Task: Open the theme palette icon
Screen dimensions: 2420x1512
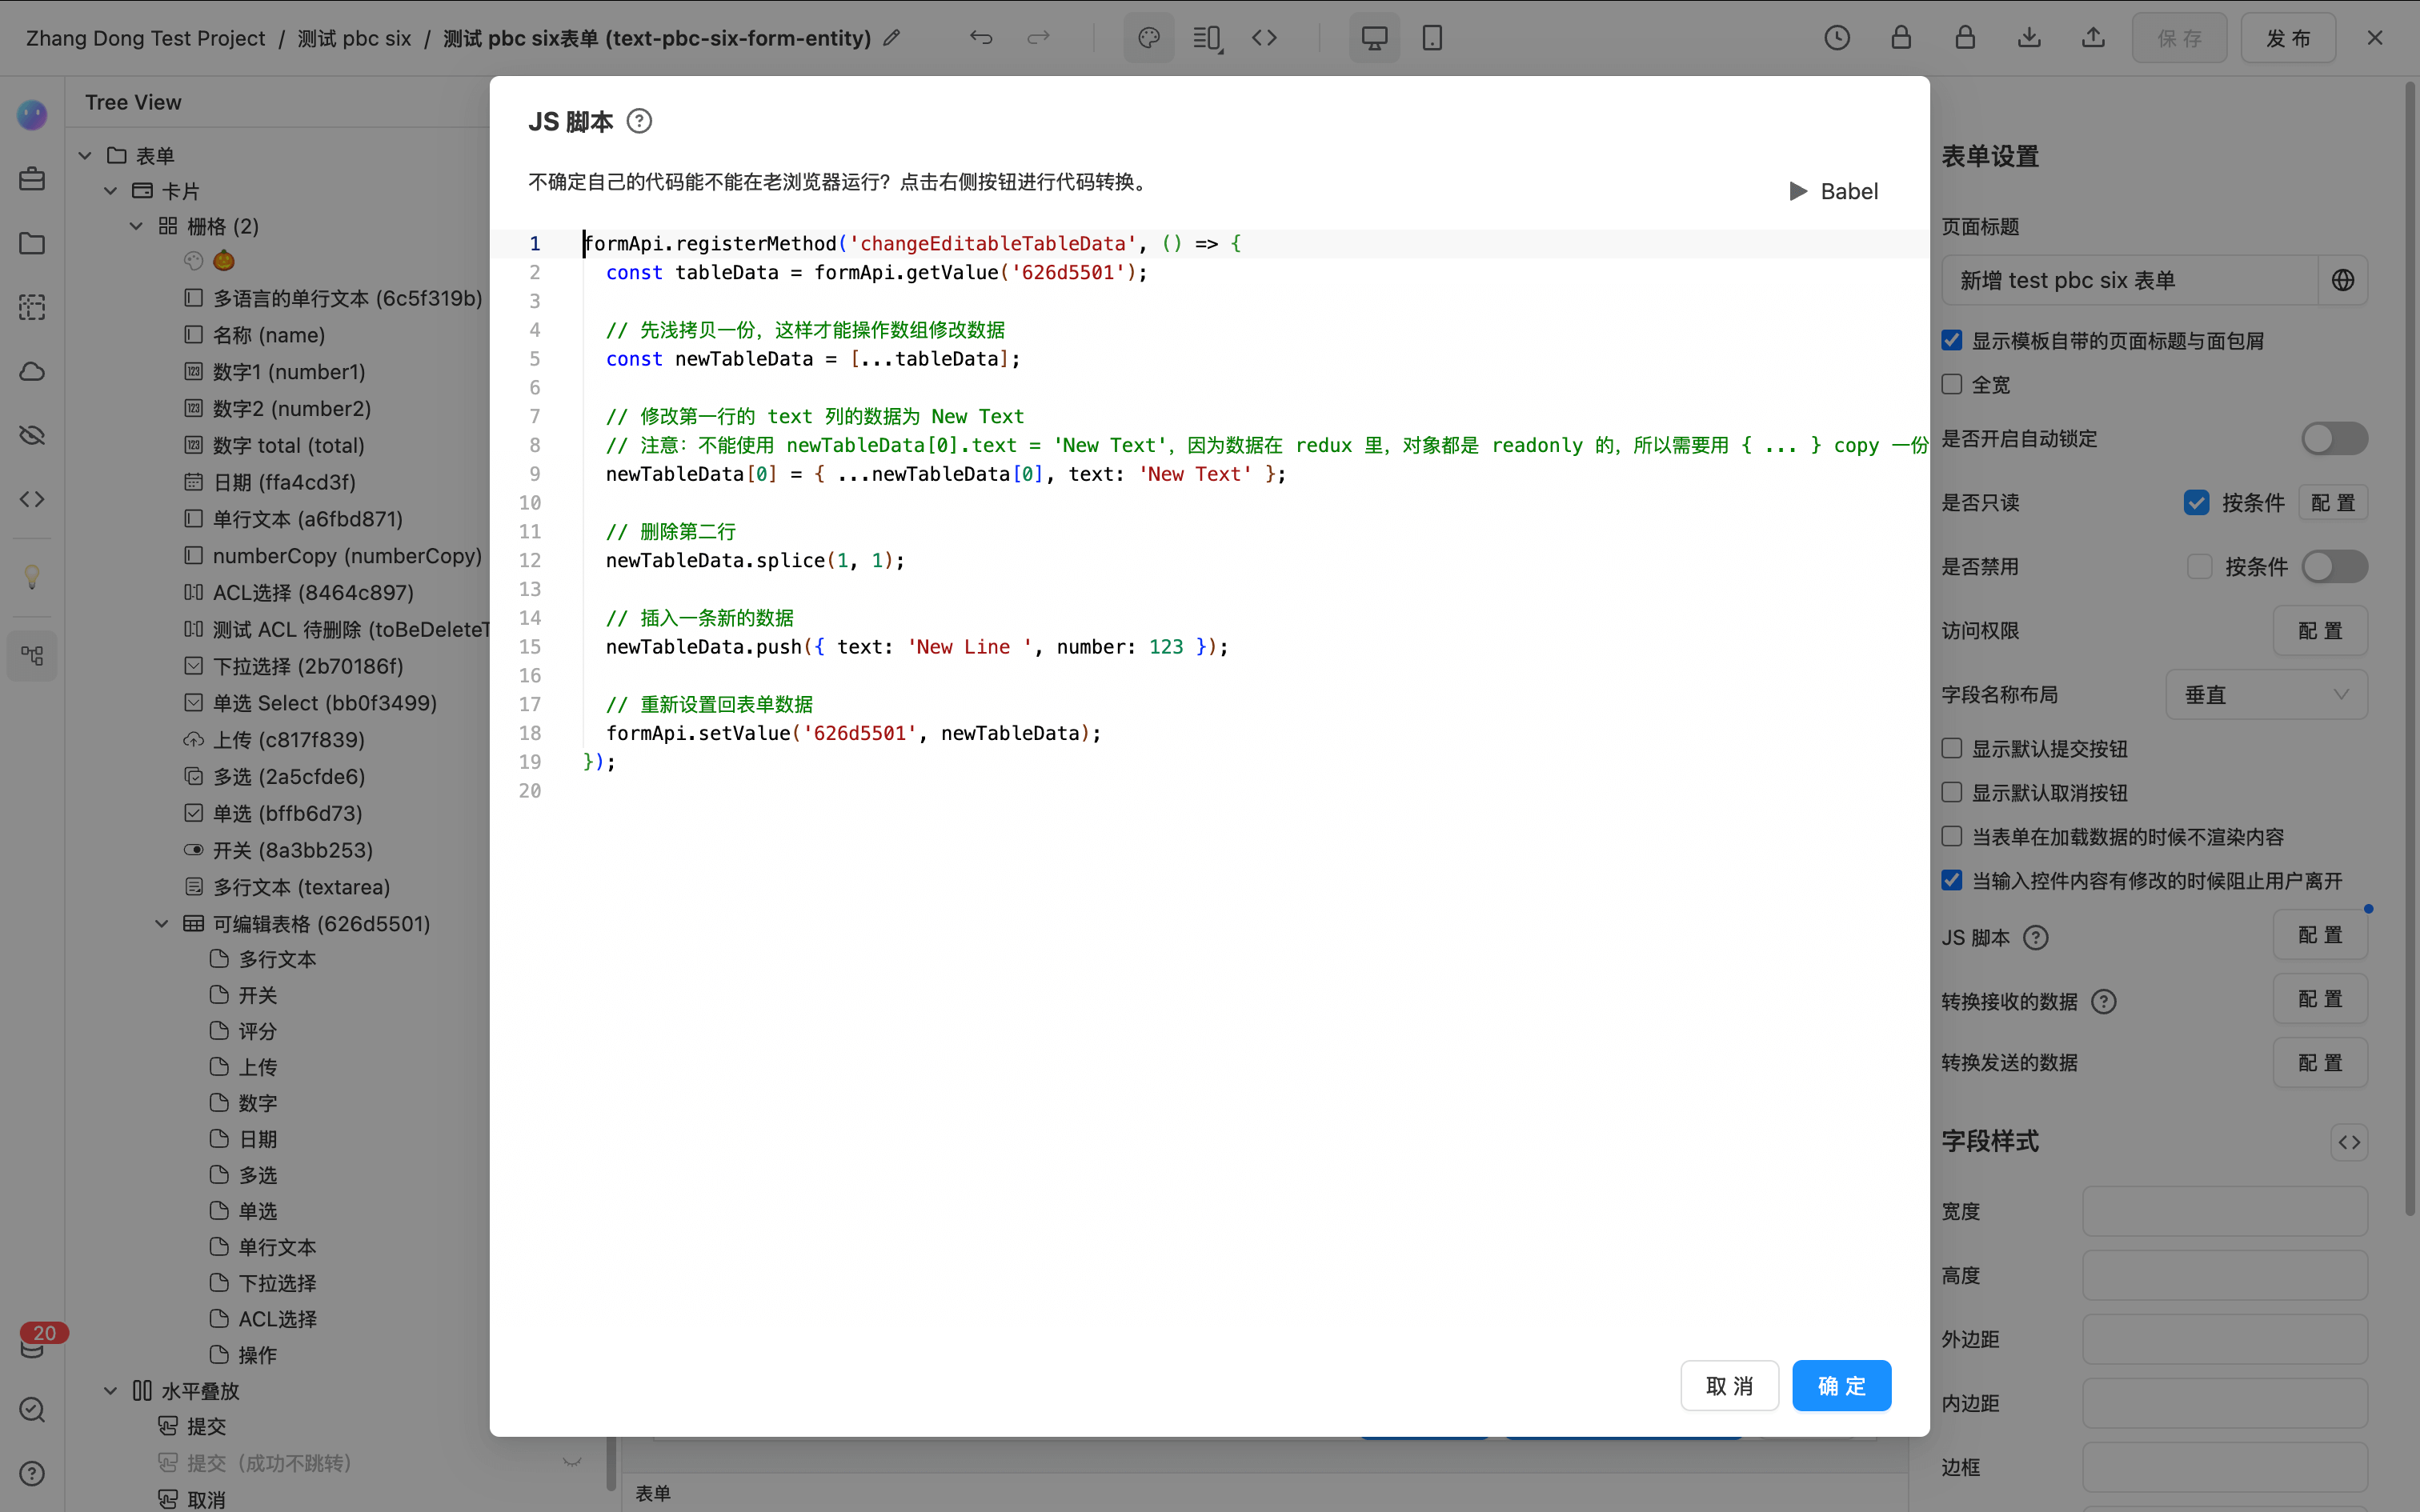Action: [x=1149, y=38]
